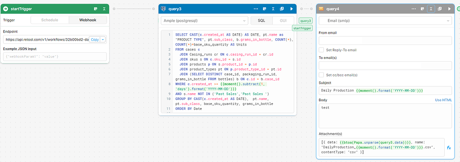Open the Ample (postgresql) resource dropdown

(x=204, y=20)
